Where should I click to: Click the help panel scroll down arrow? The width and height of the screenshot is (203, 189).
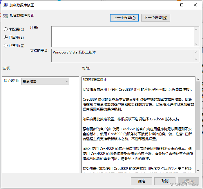tap(198, 171)
